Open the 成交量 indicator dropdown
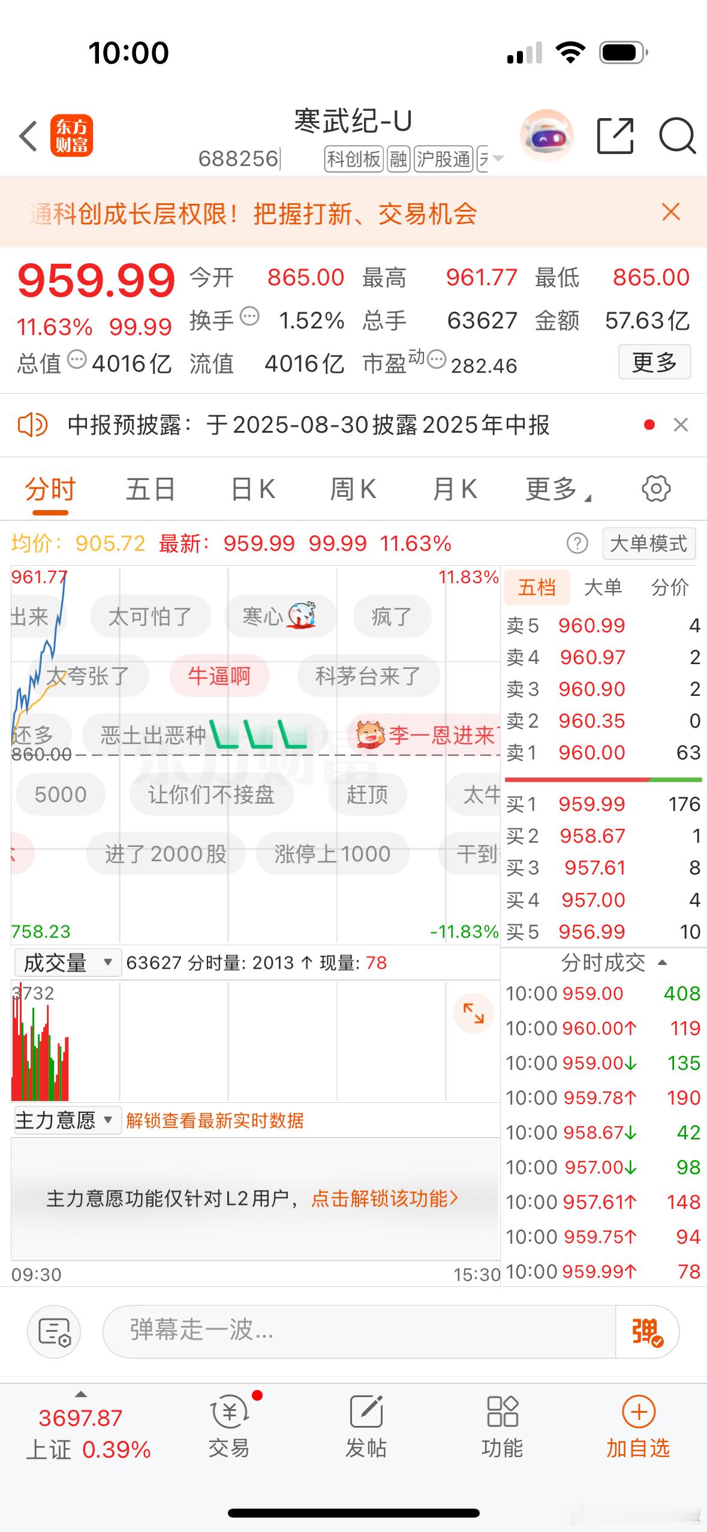Viewport: 707px width, 1532px height. [68, 963]
